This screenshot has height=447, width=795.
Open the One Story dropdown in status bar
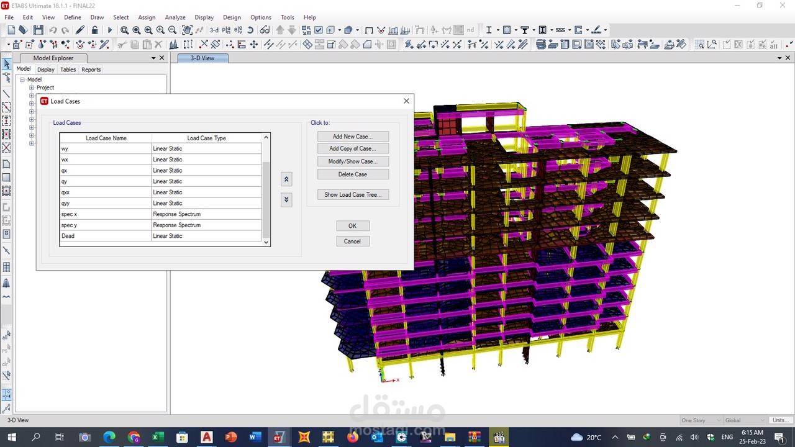pos(701,420)
